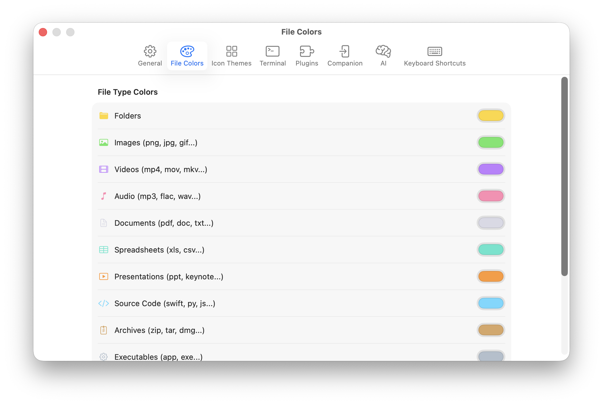Click the Source Code brackets icon

104,303
